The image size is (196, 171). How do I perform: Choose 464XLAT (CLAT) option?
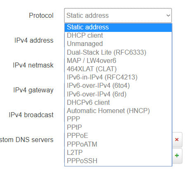point(118,69)
